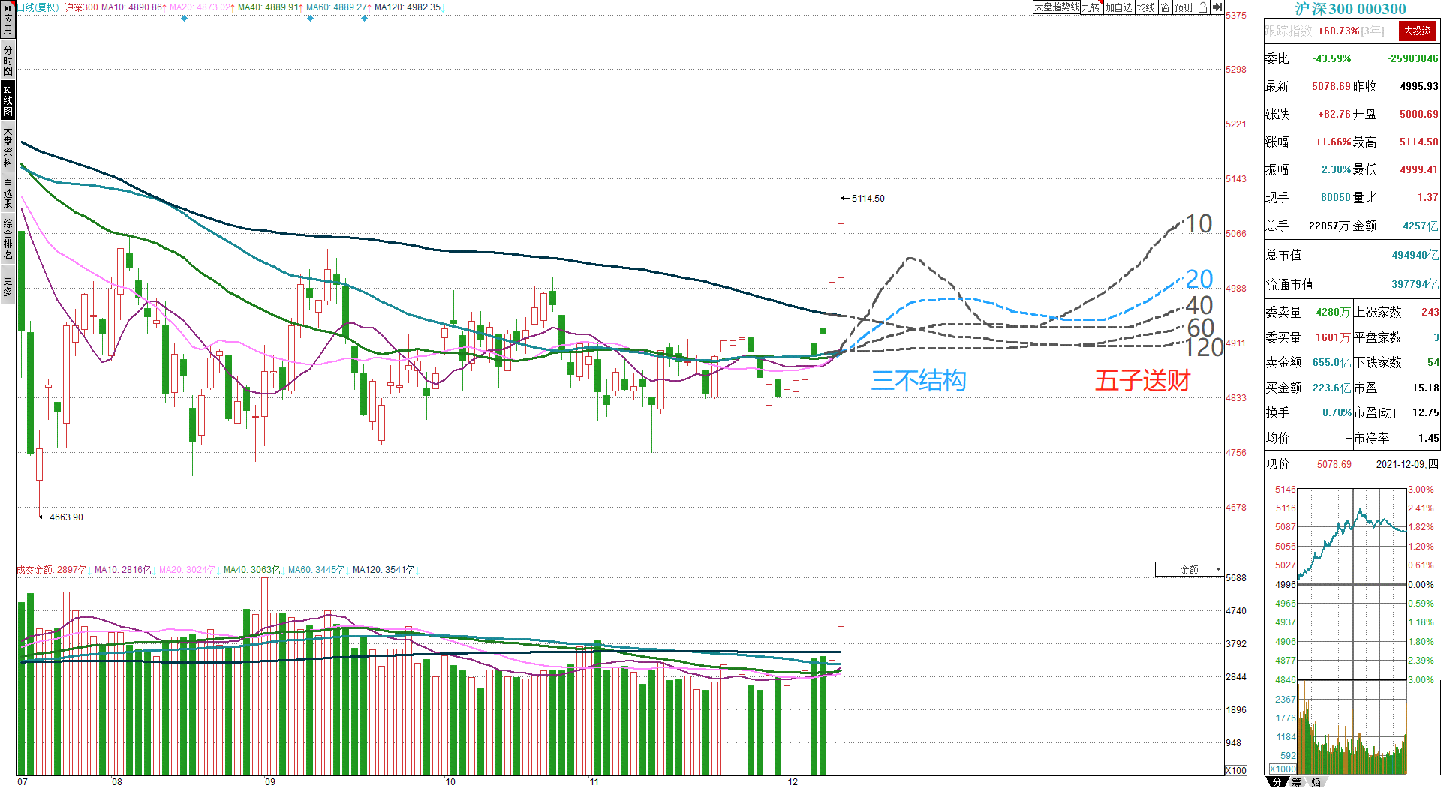Open the 大盘资料 sidebar tab
1441x788 pixels.
(8, 147)
